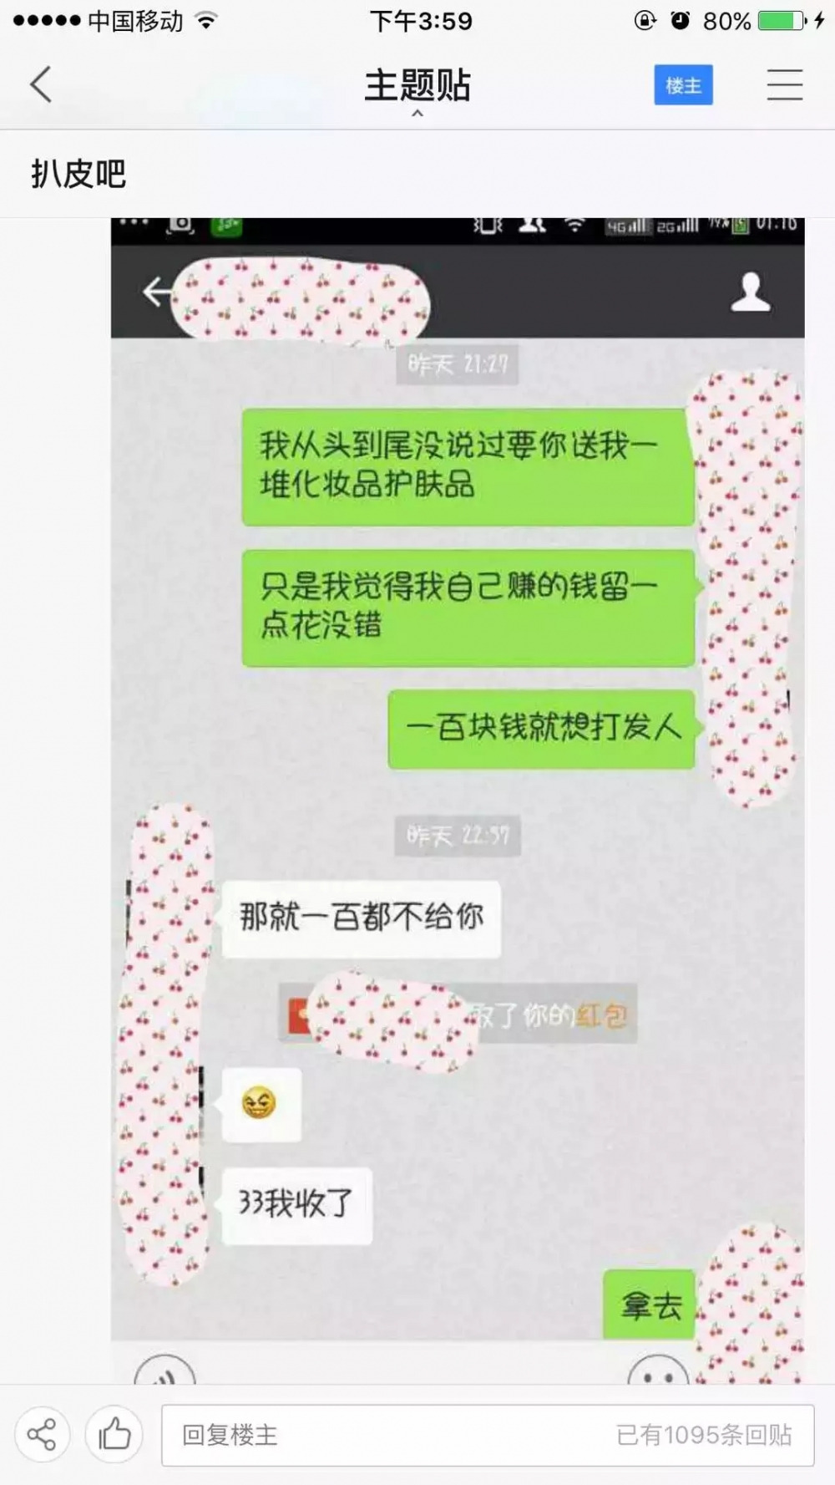Open the hamburger menu icon

[x=785, y=84]
